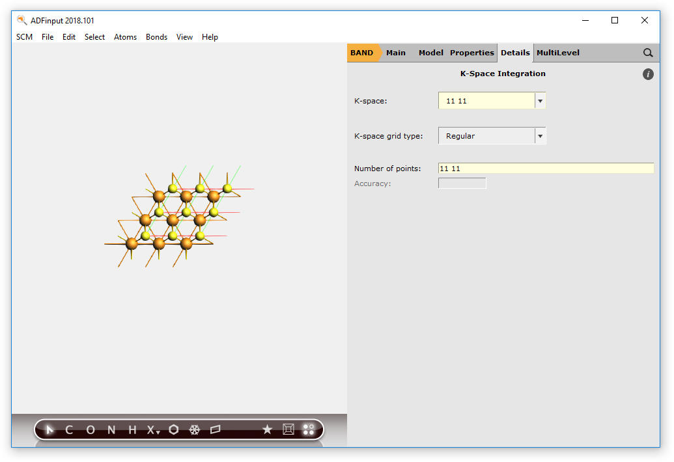Choose the Carbon atom tool
Viewport: 674px width, 462px height.
pos(69,429)
